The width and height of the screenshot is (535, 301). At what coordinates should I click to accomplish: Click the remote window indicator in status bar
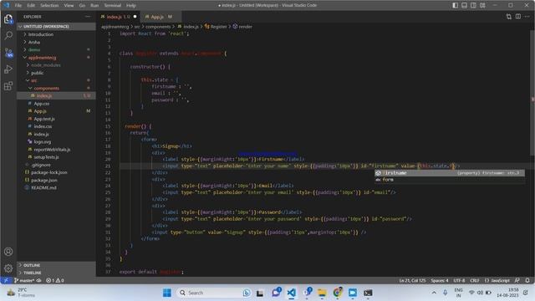pos(6,280)
